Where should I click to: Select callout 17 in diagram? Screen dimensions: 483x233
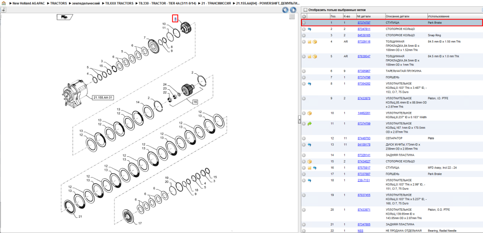click(x=140, y=223)
